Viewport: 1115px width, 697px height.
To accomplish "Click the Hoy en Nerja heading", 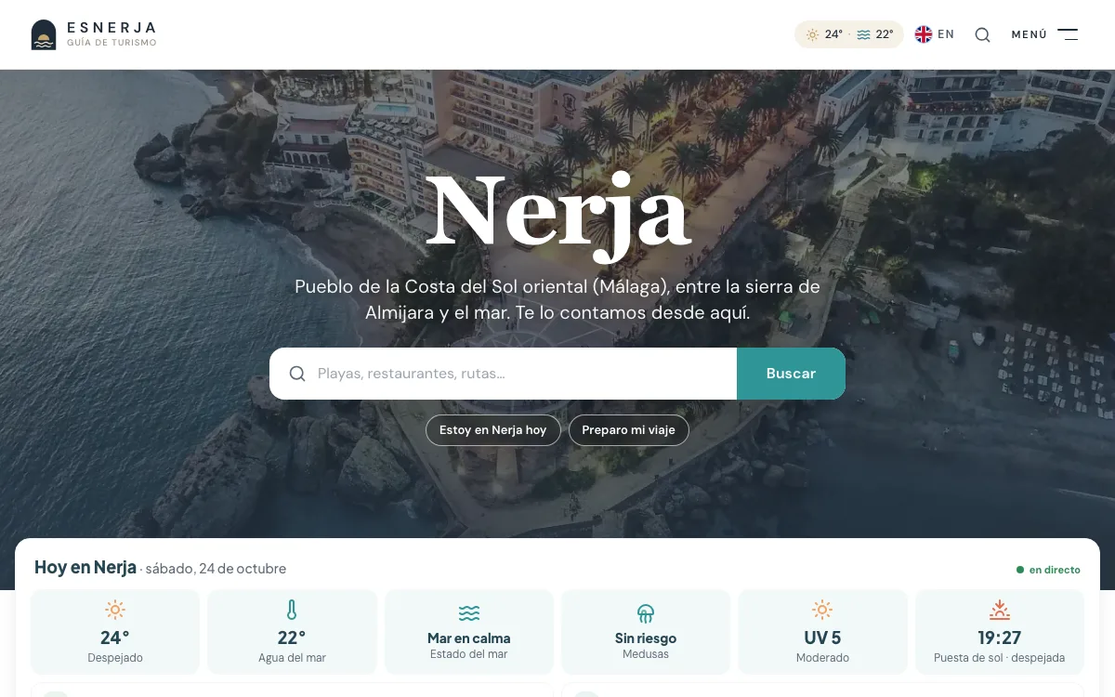I will point(85,568).
